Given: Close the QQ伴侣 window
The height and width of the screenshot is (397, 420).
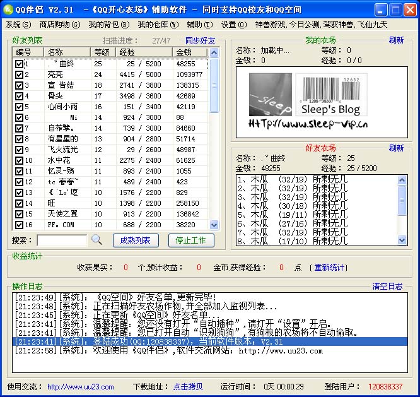Looking at the screenshot, I should click(x=410, y=10).
